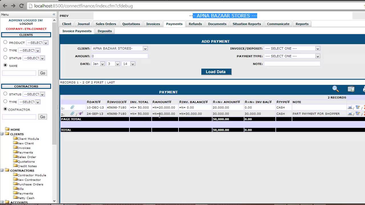Click the browser back arrow
The image size is (365, 205).
tap(5, 6)
